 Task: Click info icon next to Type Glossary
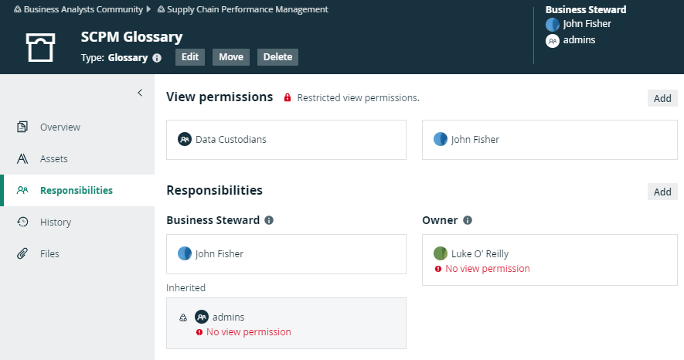click(x=157, y=57)
